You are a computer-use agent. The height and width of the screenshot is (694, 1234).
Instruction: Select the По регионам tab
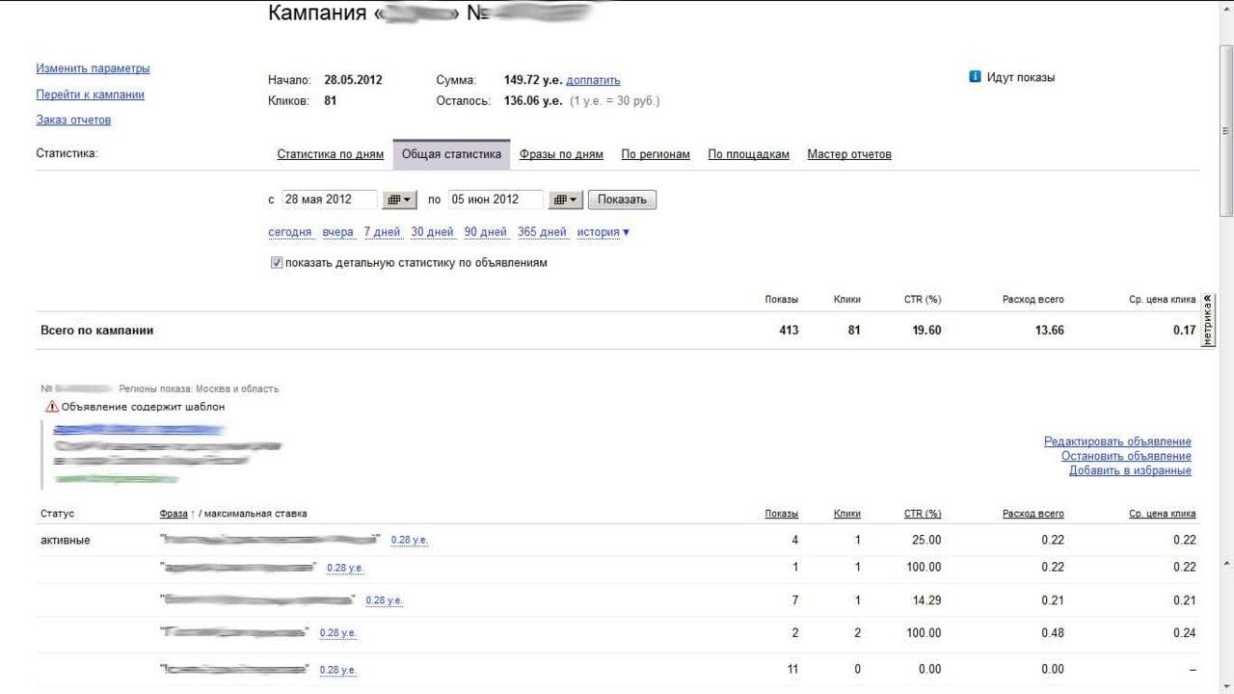click(x=656, y=154)
